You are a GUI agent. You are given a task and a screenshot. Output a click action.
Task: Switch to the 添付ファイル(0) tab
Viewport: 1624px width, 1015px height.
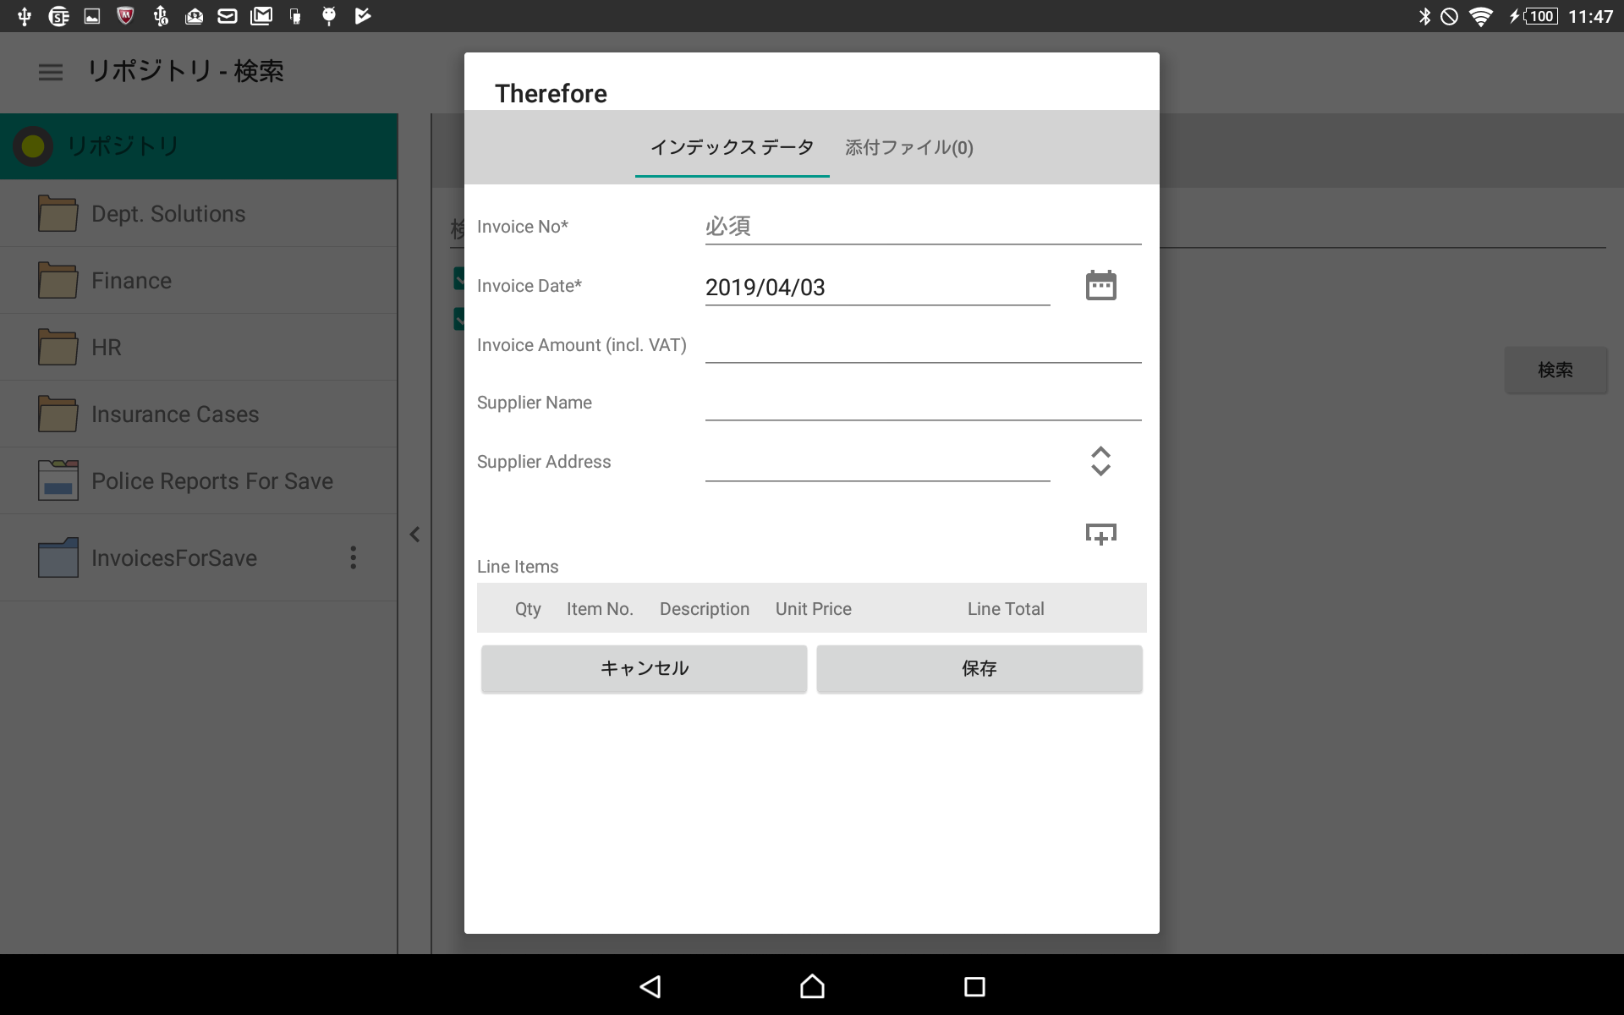909,147
